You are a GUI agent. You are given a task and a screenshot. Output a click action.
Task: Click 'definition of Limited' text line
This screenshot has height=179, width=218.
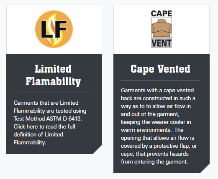click(x=38, y=135)
